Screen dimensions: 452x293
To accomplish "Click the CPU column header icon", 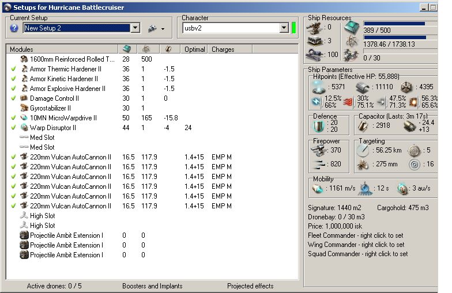I will 127,50.
